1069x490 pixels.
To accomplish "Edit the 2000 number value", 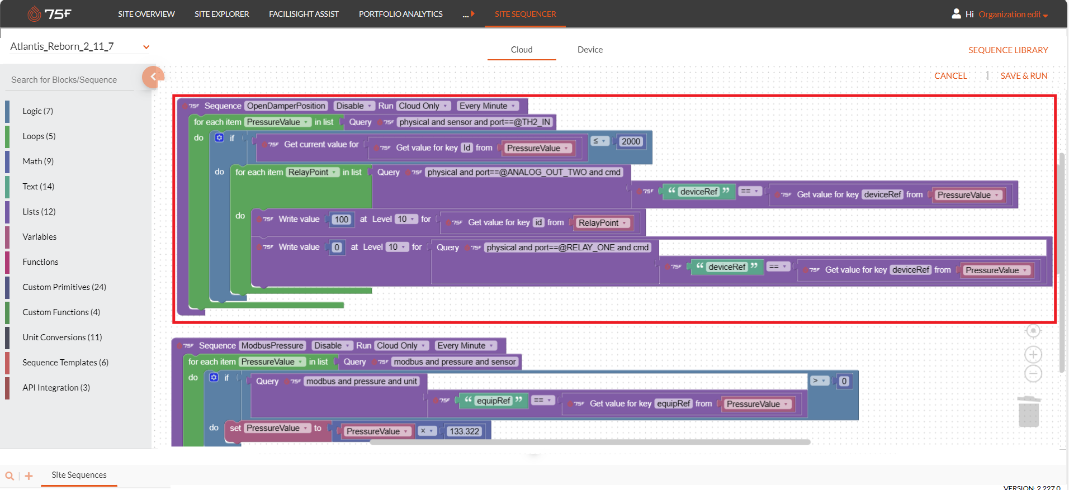I will [x=631, y=141].
